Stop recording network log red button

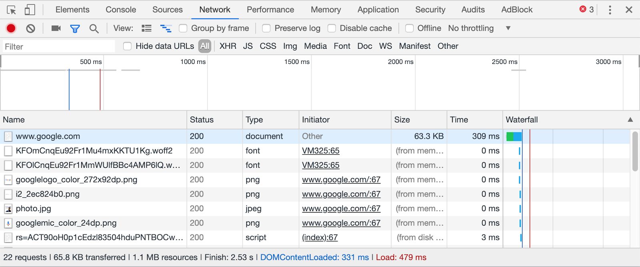pos(11,28)
